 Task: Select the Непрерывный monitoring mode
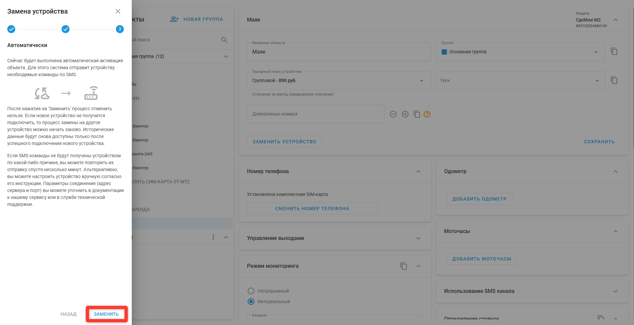point(251,291)
